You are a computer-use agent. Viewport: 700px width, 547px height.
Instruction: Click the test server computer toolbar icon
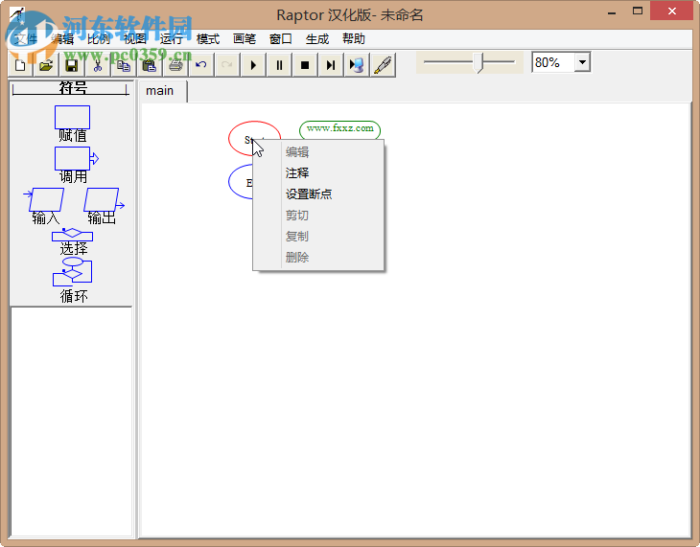point(357,65)
